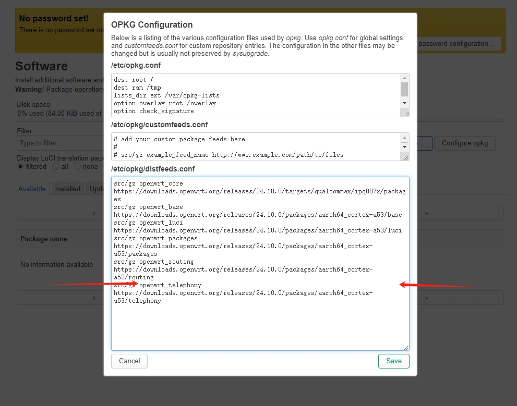
Task: Click the 'option overlay_root /overlay' line
Action: click(165, 103)
